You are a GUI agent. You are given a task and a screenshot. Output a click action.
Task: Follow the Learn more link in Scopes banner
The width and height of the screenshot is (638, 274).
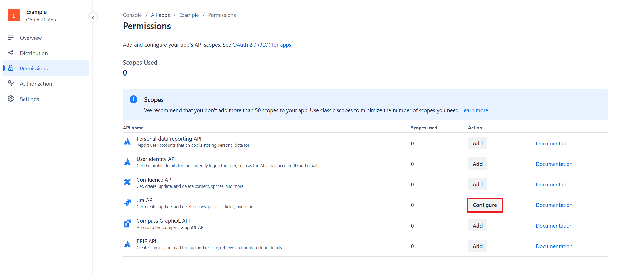(x=475, y=110)
